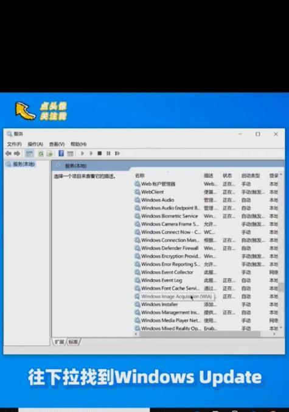Click the gear icon beside Windows Defender Firewall
This screenshot has height=412, width=289.
pyautogui.click(x=137, y=248)
